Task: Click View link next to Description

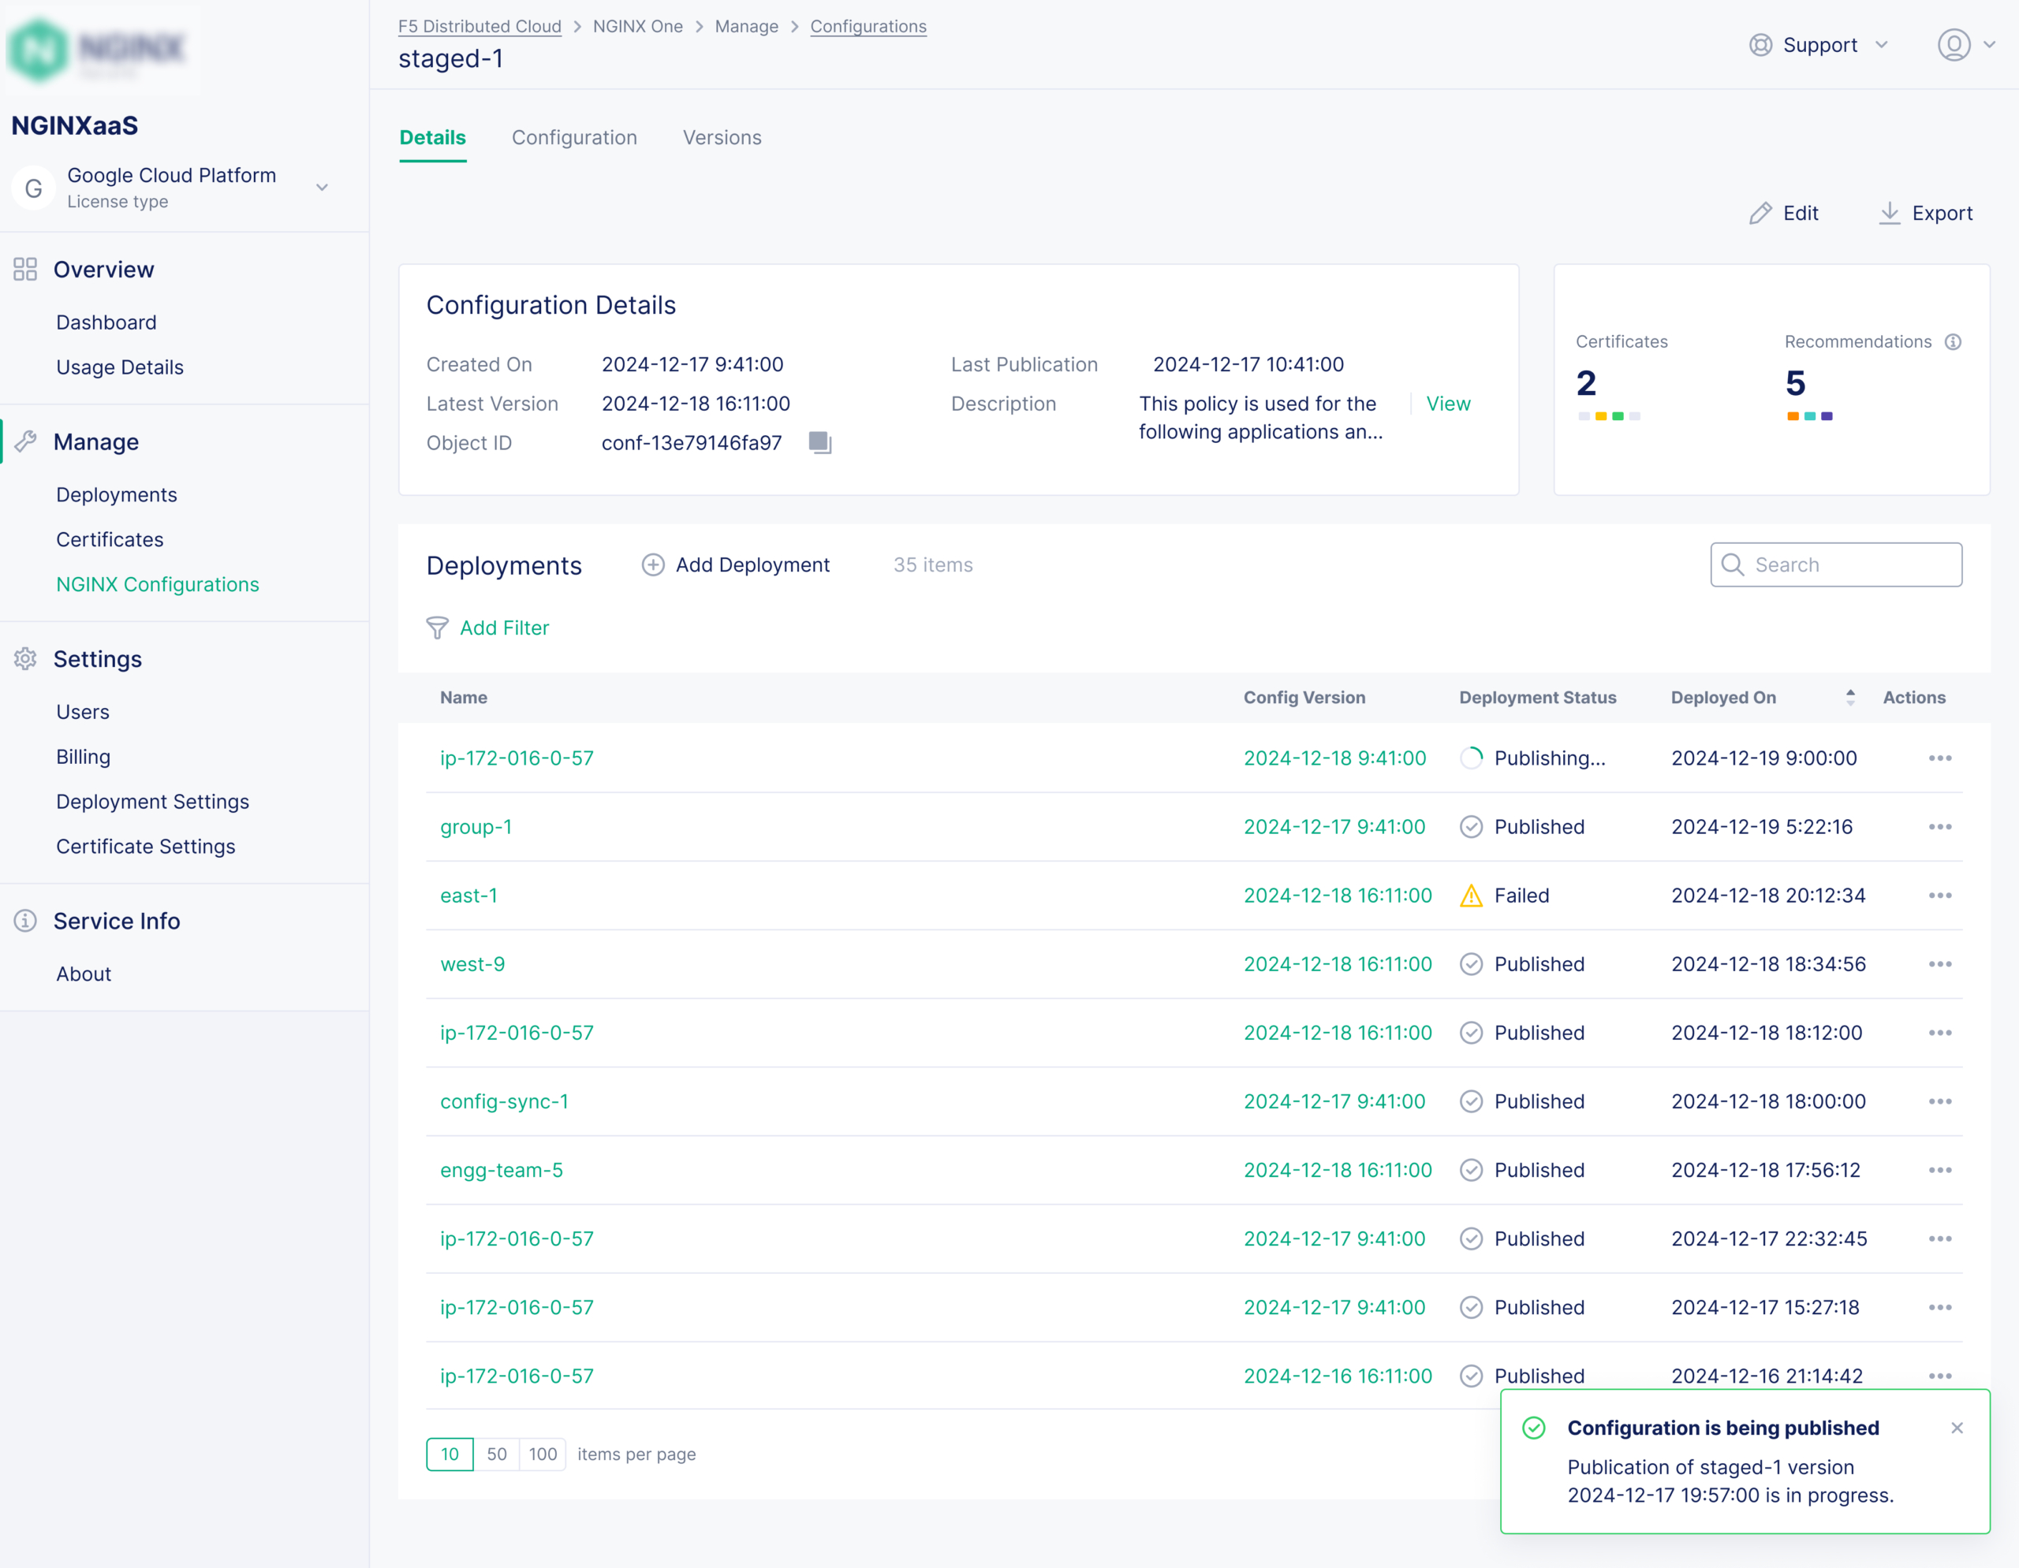Action: pos(1448,404)
